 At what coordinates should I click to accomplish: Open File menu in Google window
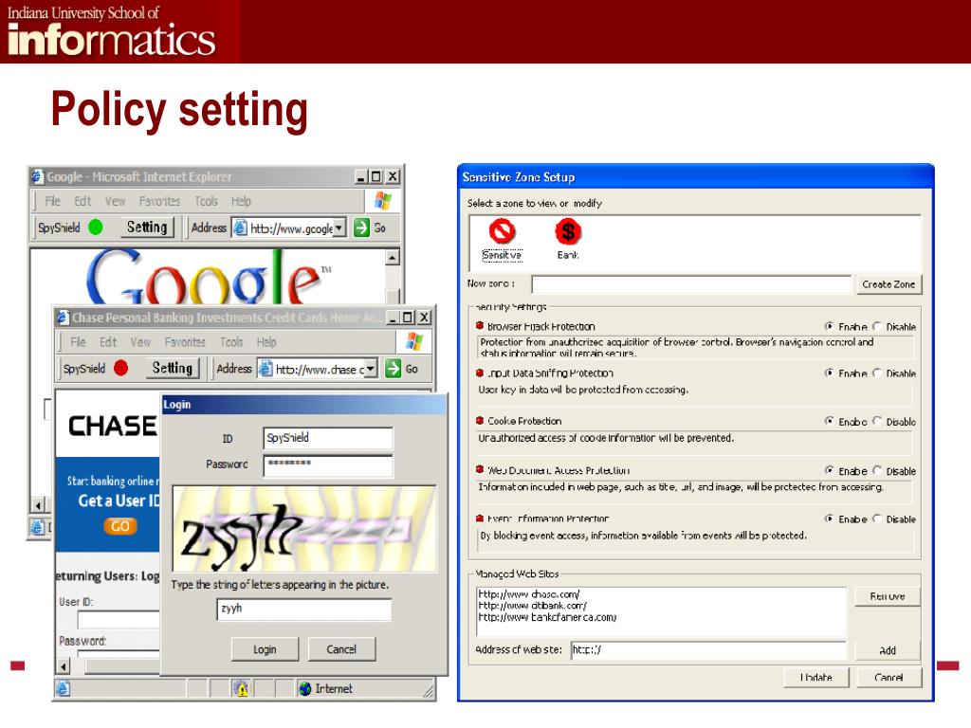coord(53,201)
